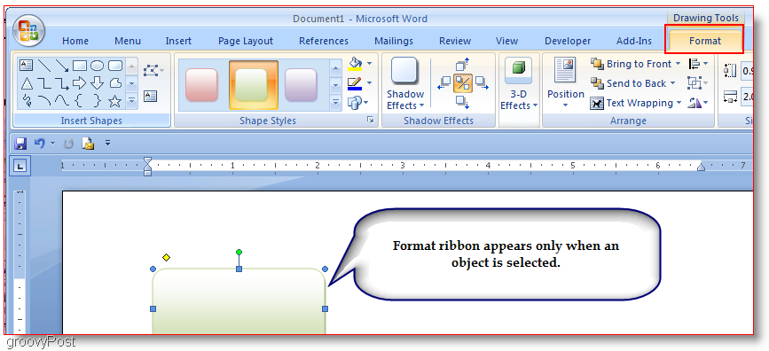
Task: Select the Elbow Arrow Connector shape
Action: (x=62, y=83)
